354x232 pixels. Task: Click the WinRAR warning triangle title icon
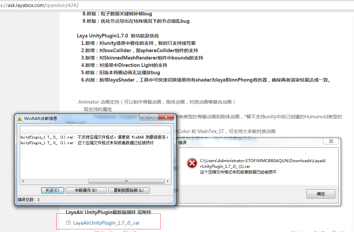[x=19, y=118]
